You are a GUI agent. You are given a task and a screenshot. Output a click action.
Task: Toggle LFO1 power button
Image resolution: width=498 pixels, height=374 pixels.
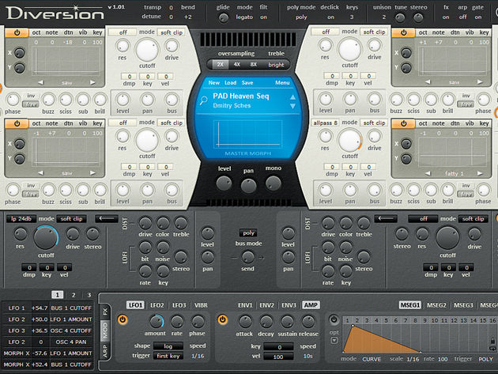[123, 319]
